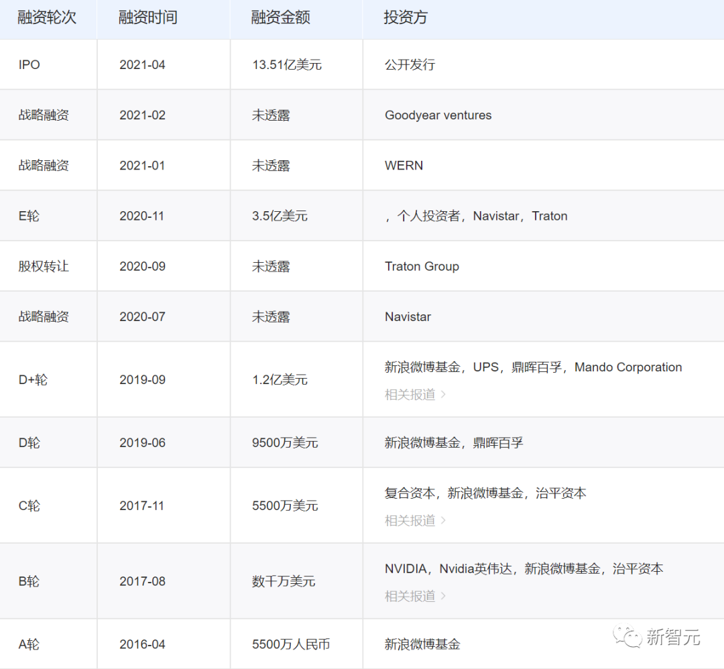724x669 pixels.
Task: Click the WERN investor text
Action: click(x=404, y=166)
